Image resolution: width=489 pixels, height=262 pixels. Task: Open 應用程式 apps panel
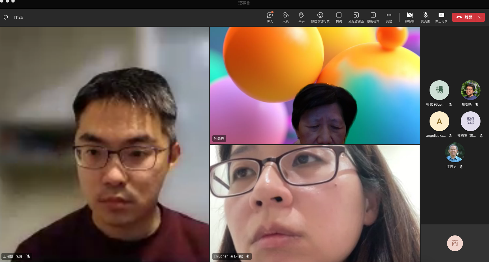point(373,17)
